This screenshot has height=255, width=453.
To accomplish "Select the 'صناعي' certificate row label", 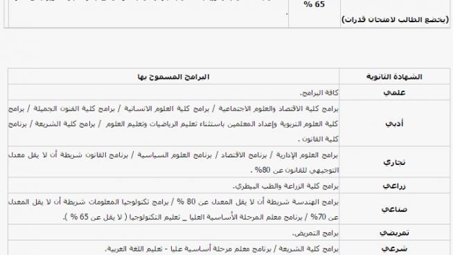I will point(394,209).
